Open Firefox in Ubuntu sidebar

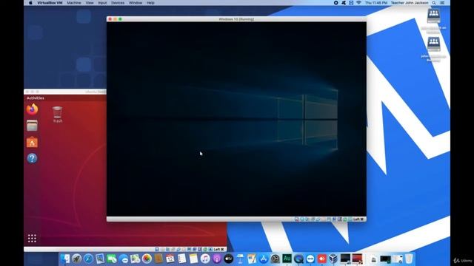click(32, 109)
